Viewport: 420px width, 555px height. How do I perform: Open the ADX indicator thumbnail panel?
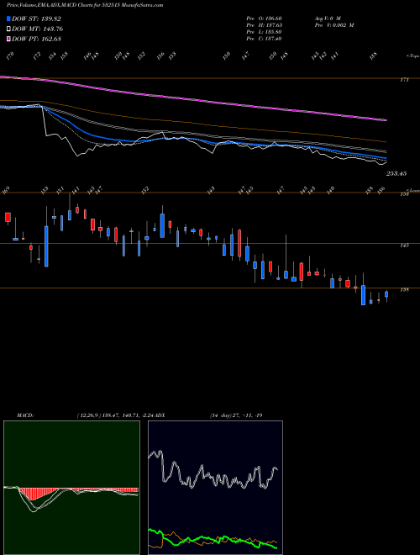pyautogui.click(x=215, y=488)
